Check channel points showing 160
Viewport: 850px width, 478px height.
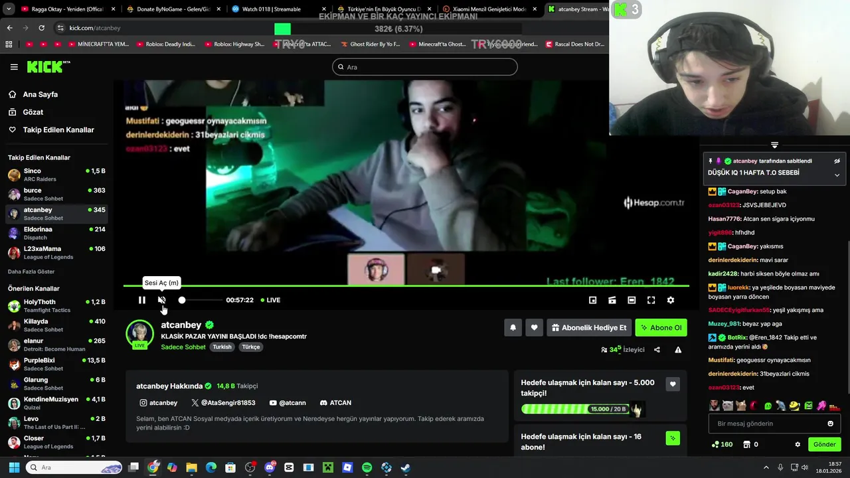722,445
